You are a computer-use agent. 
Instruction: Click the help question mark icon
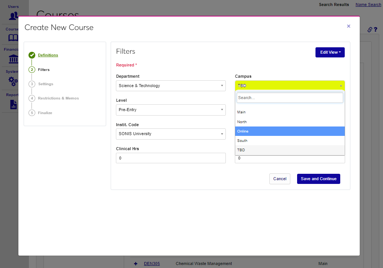pyautogui.click(x=375, y=30)
